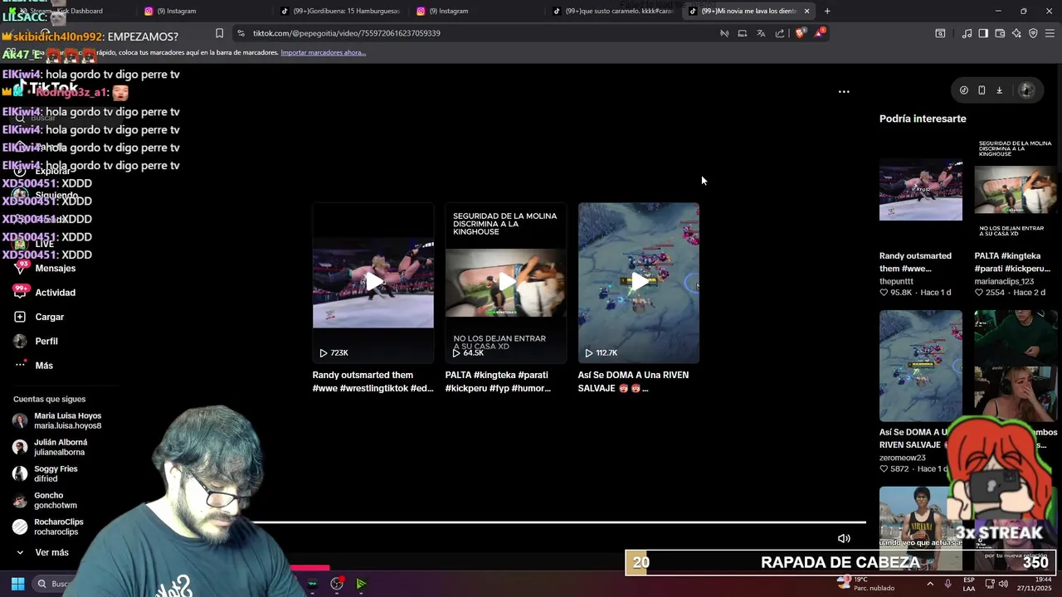Open the sidebar wrestling thumbnail by thepunttt
1062x597 pixels.
coord(921,190)
